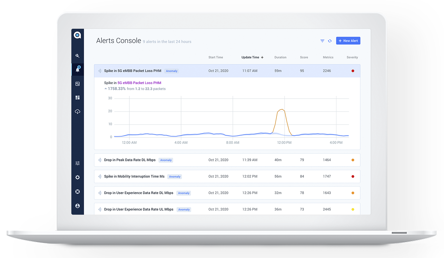Click the 12:02 PM update time cell
Screen dimensions: 444x258
[250, 176]
